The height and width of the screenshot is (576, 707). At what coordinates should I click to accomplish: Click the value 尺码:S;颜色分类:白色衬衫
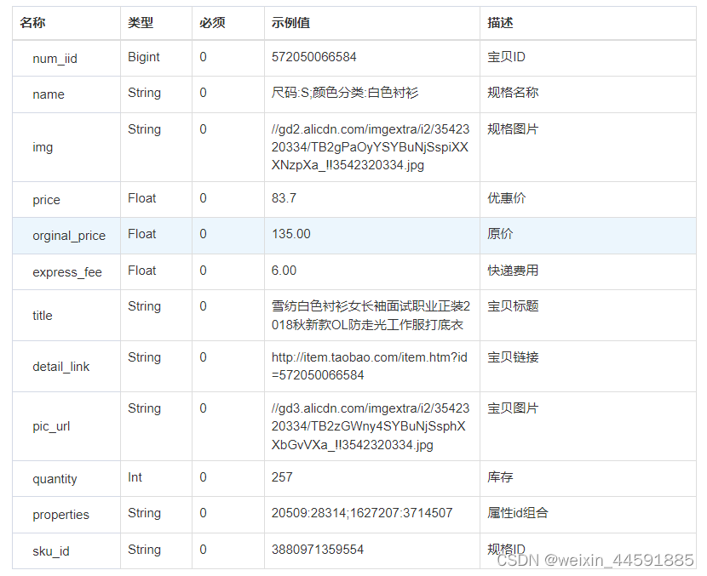point(345,93)
